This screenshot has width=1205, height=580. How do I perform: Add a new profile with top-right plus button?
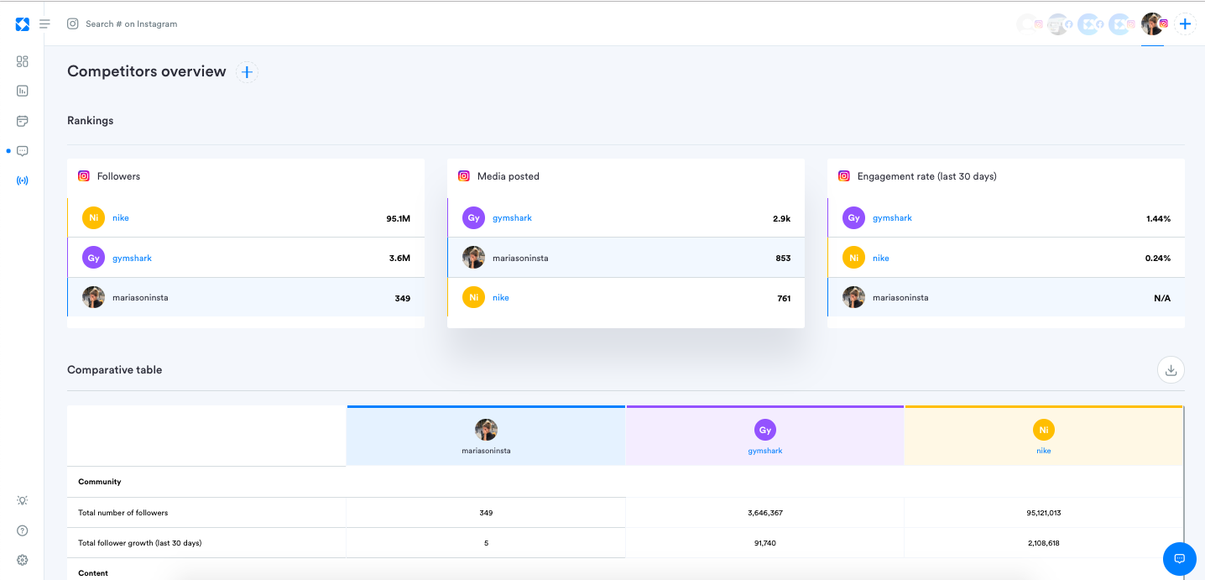1185,24
